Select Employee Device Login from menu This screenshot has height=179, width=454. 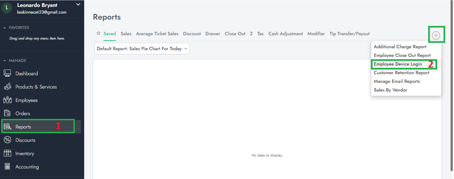[398, 64]
